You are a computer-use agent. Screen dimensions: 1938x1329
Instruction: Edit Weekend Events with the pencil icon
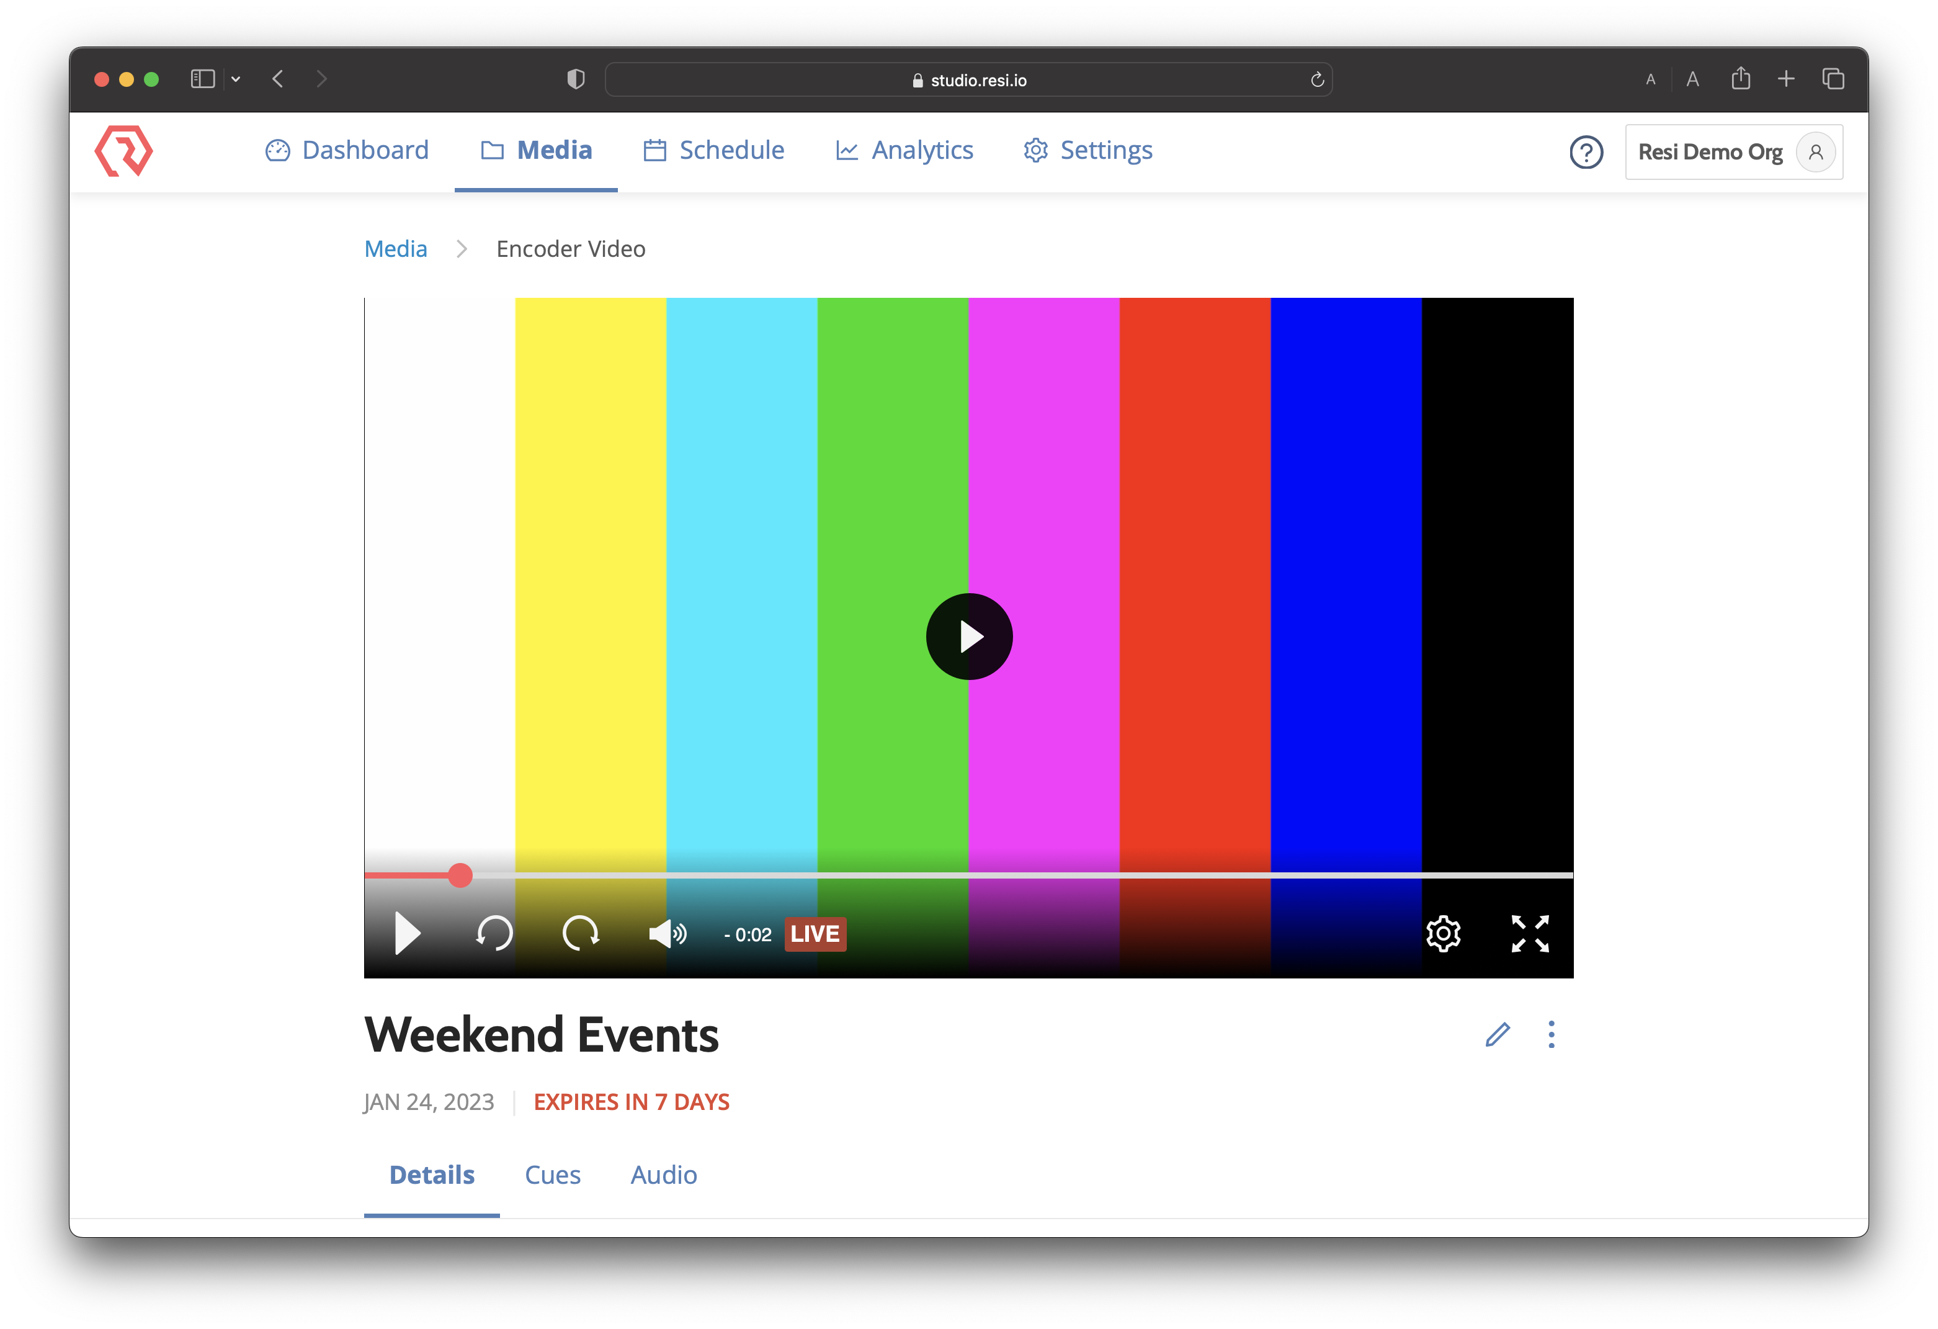click(x=1498, y=1034)
